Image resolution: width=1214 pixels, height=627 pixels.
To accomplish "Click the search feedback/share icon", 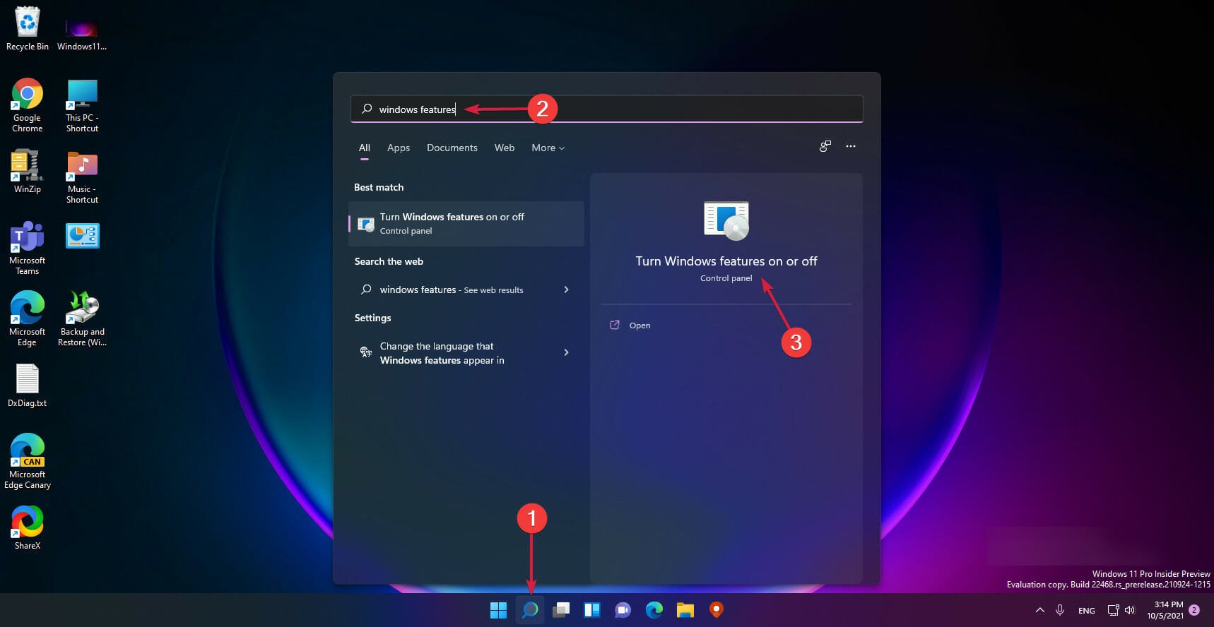I will (x=825, y=146).
